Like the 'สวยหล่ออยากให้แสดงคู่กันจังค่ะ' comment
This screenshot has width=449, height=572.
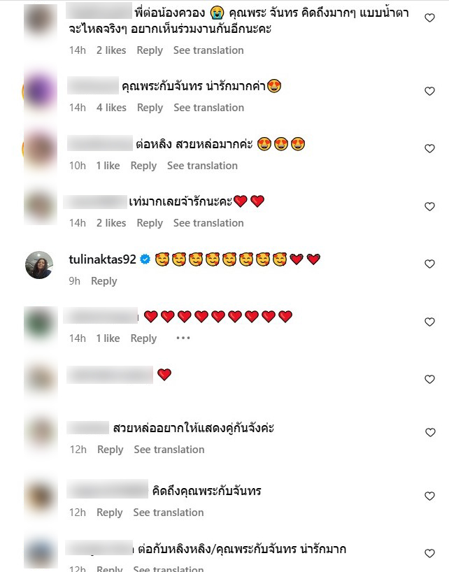point(430,433)
